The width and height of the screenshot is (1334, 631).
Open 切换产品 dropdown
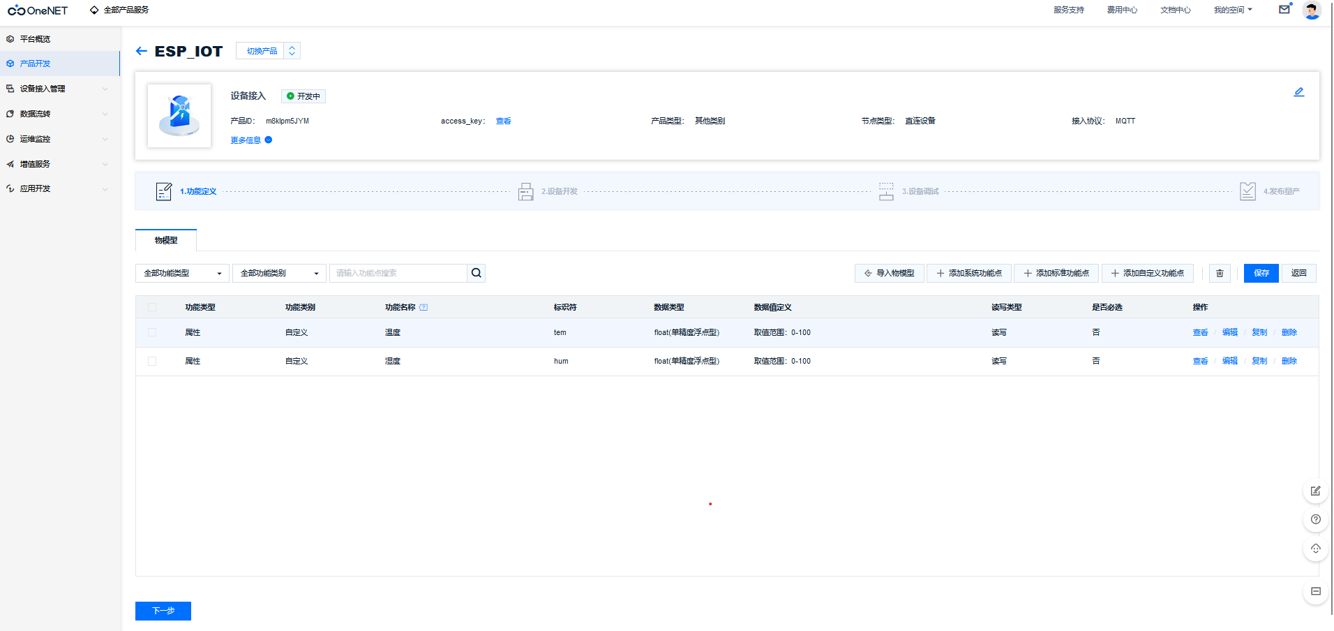268,51
